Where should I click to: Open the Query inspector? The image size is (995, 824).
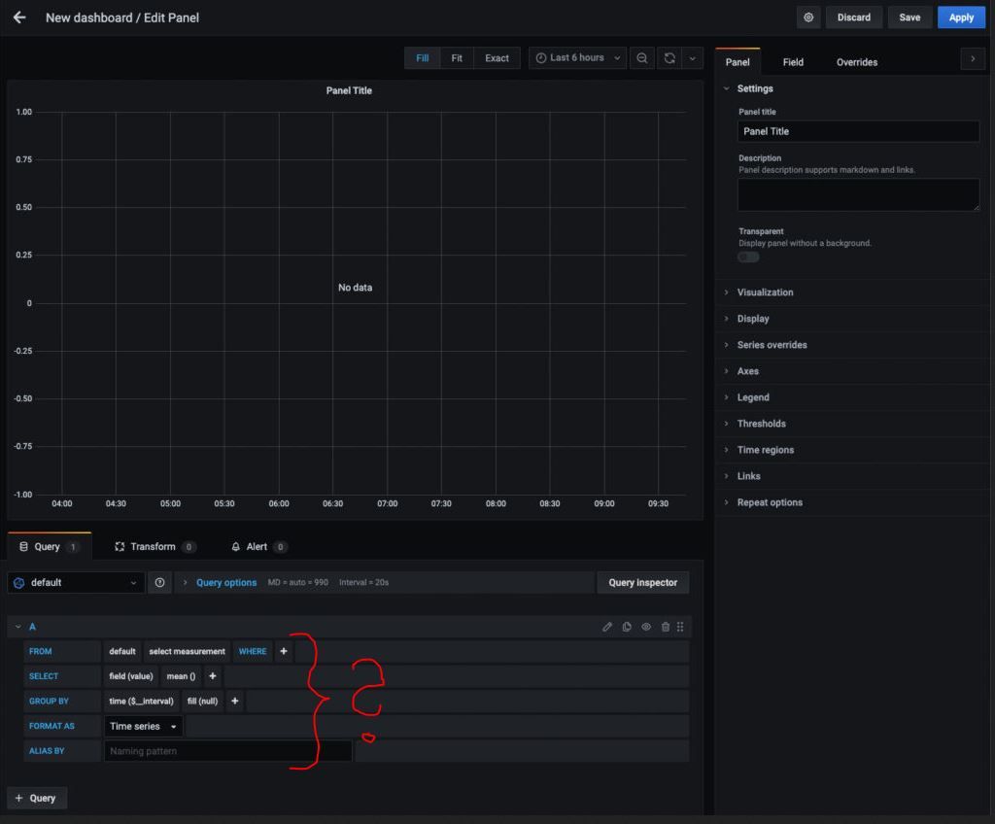click(643, 582)
